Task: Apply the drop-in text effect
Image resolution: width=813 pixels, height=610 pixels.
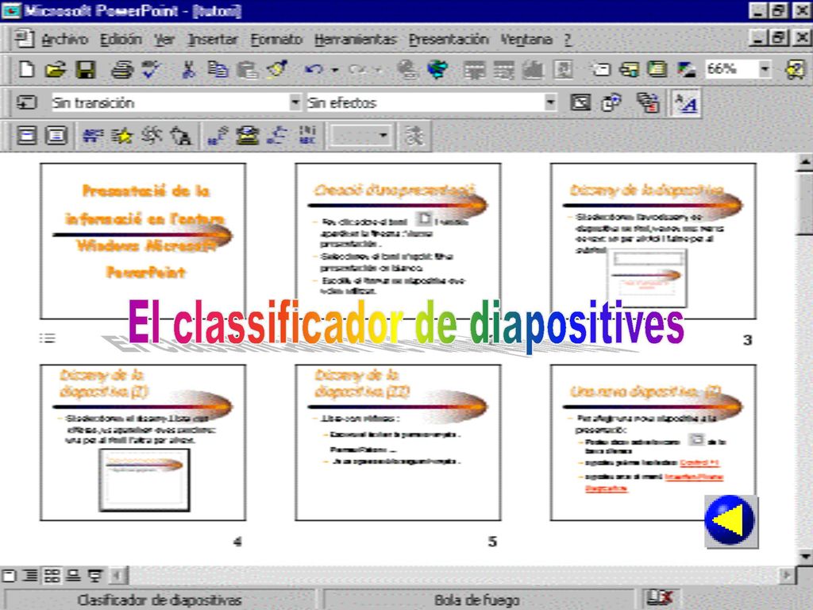Action: pos(307,135)
